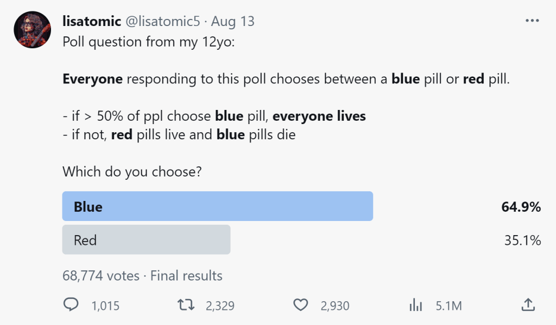Open the Aug 13 timestamp link
The image size is (556, 325).
[232, 21]
